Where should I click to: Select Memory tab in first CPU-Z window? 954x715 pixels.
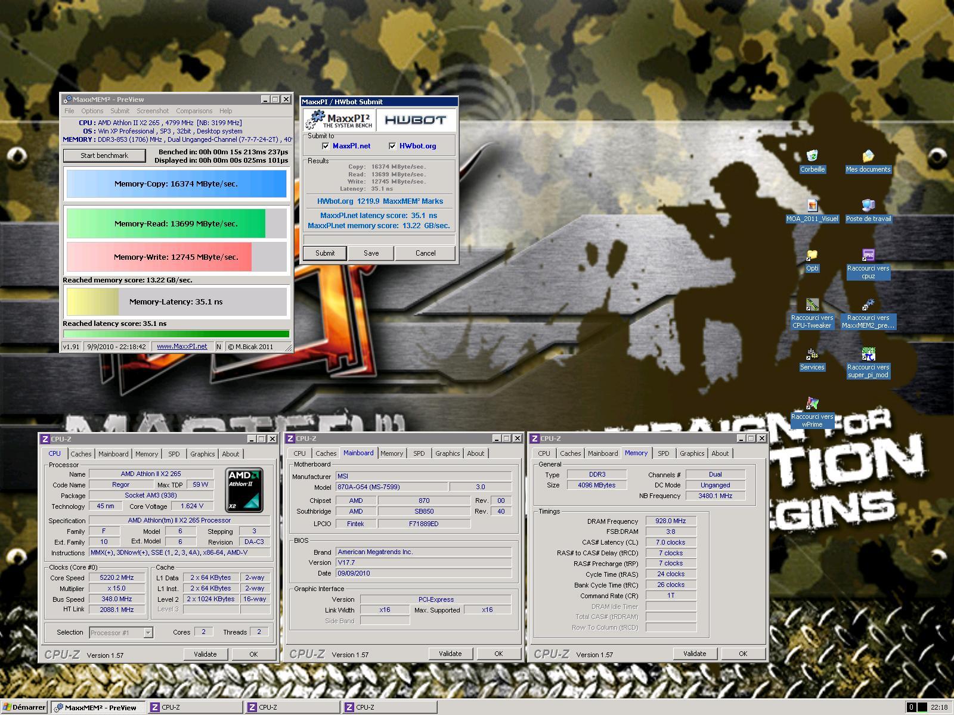coord(147,454)
